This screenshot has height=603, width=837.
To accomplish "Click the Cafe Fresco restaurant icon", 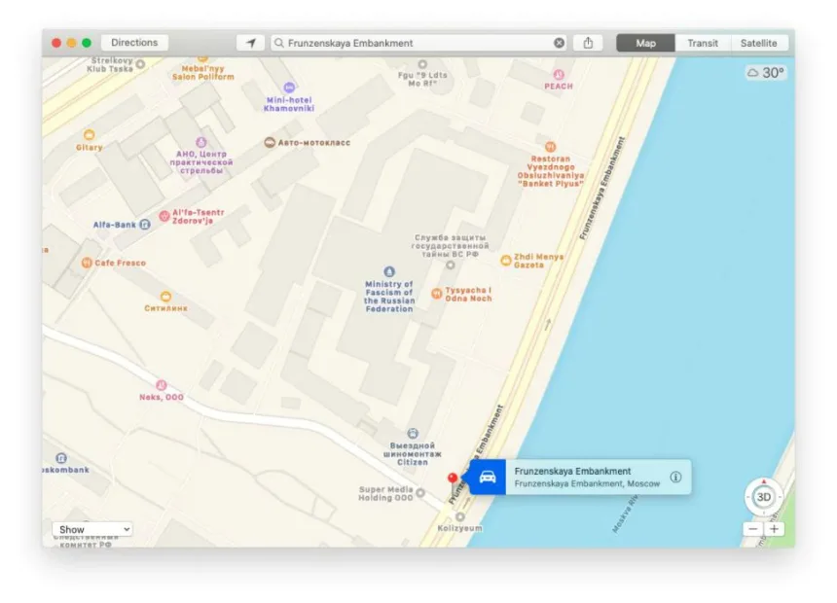I will point(87,263).
